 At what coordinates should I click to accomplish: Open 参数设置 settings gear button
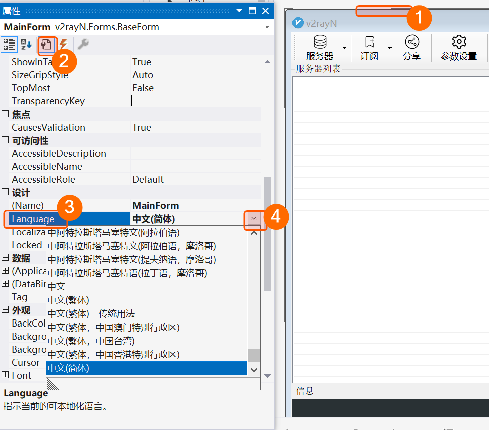tap(459, 42)
